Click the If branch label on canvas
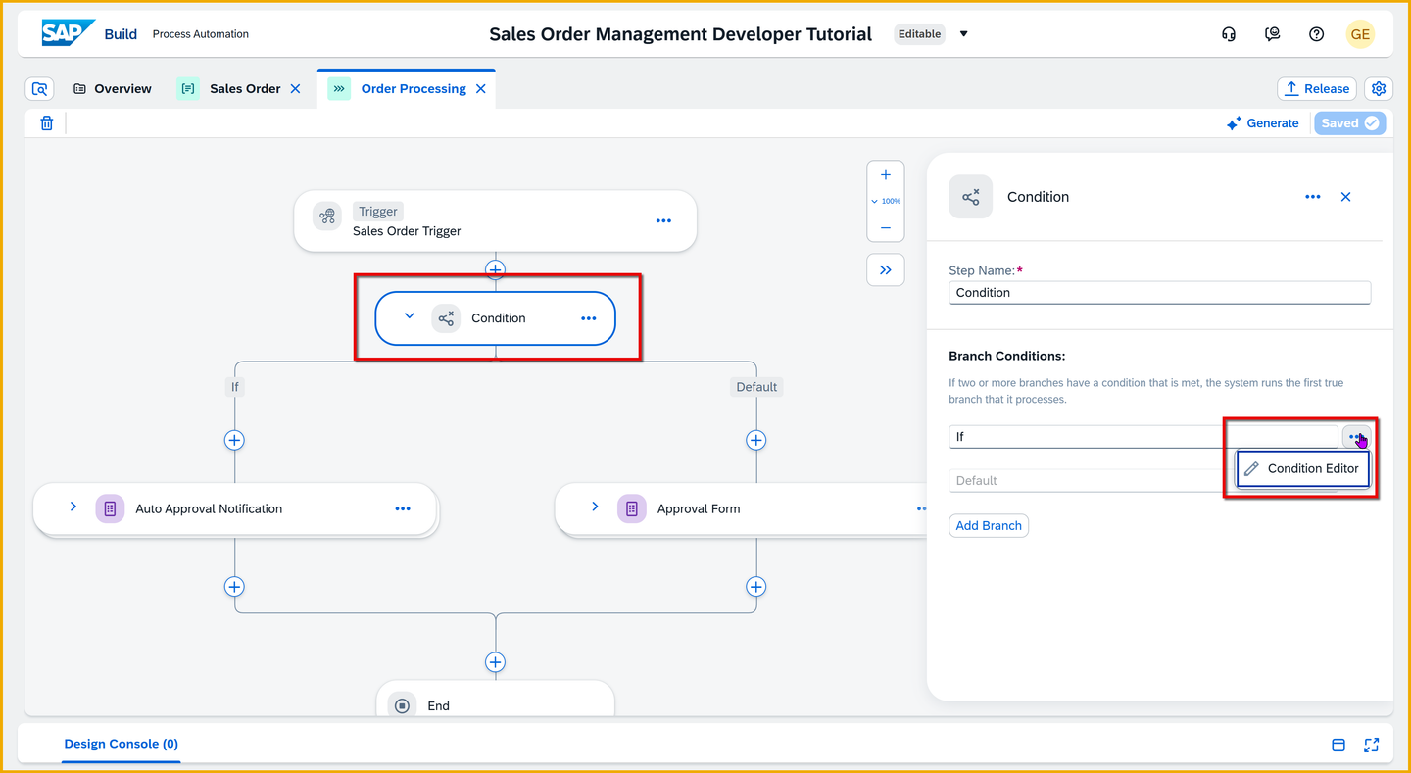Viewport: 1411px width, 773px height. [235, 387]
